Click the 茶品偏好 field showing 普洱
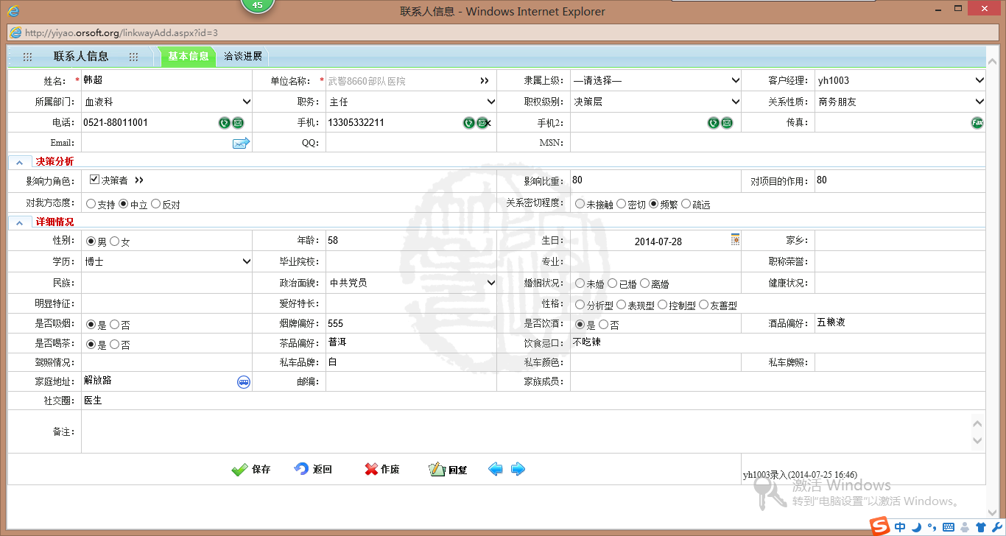1006x536 pixels. click(x=411, y=343)
